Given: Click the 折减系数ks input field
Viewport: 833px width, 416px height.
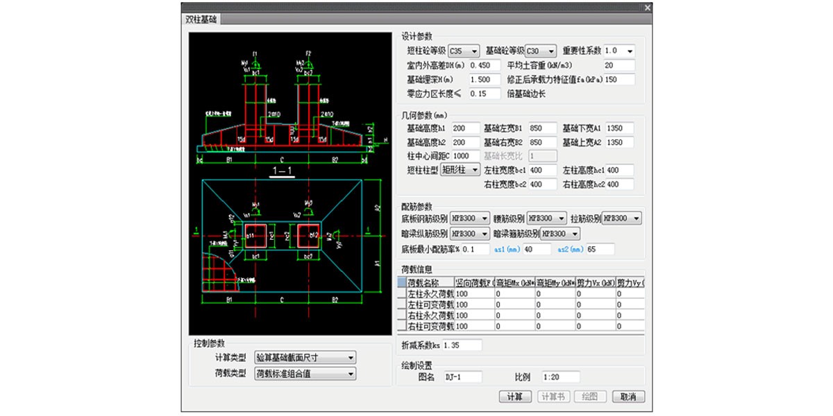Looking at the screenshot, I should point(462,345).
